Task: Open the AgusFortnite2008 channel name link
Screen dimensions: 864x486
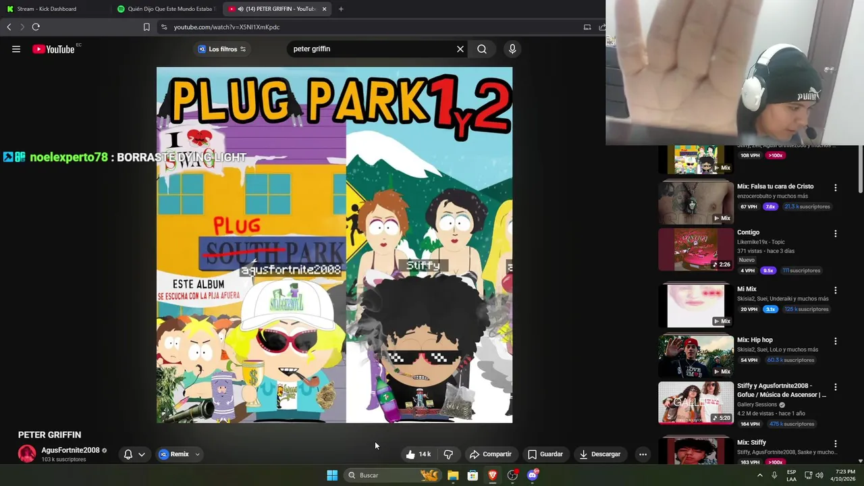Action: coord(70,450)
